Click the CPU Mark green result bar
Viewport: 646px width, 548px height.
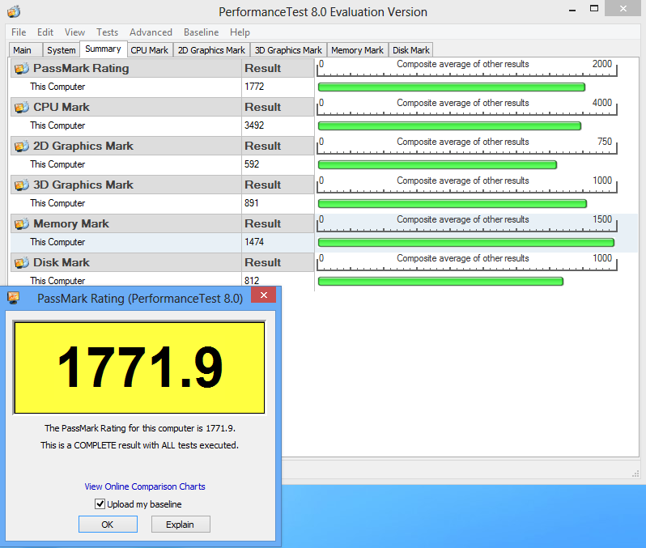[449, 125]
